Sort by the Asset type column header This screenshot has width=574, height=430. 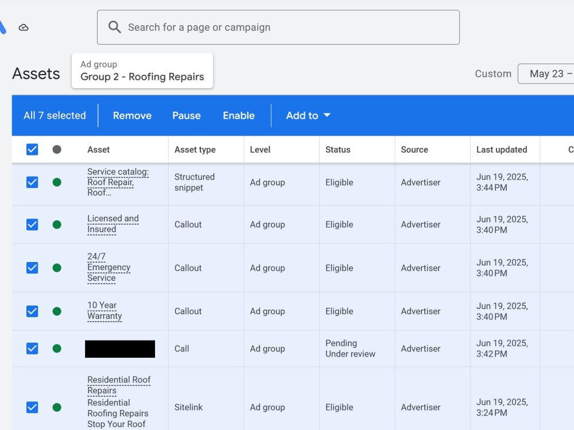click(x=195, y=150)
